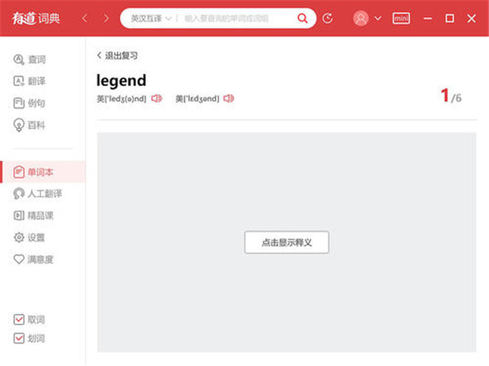This screenshot has height=366, width=489.
Task: Open the 满意度 satisfaction feedback
Action: tap(33, 259)
